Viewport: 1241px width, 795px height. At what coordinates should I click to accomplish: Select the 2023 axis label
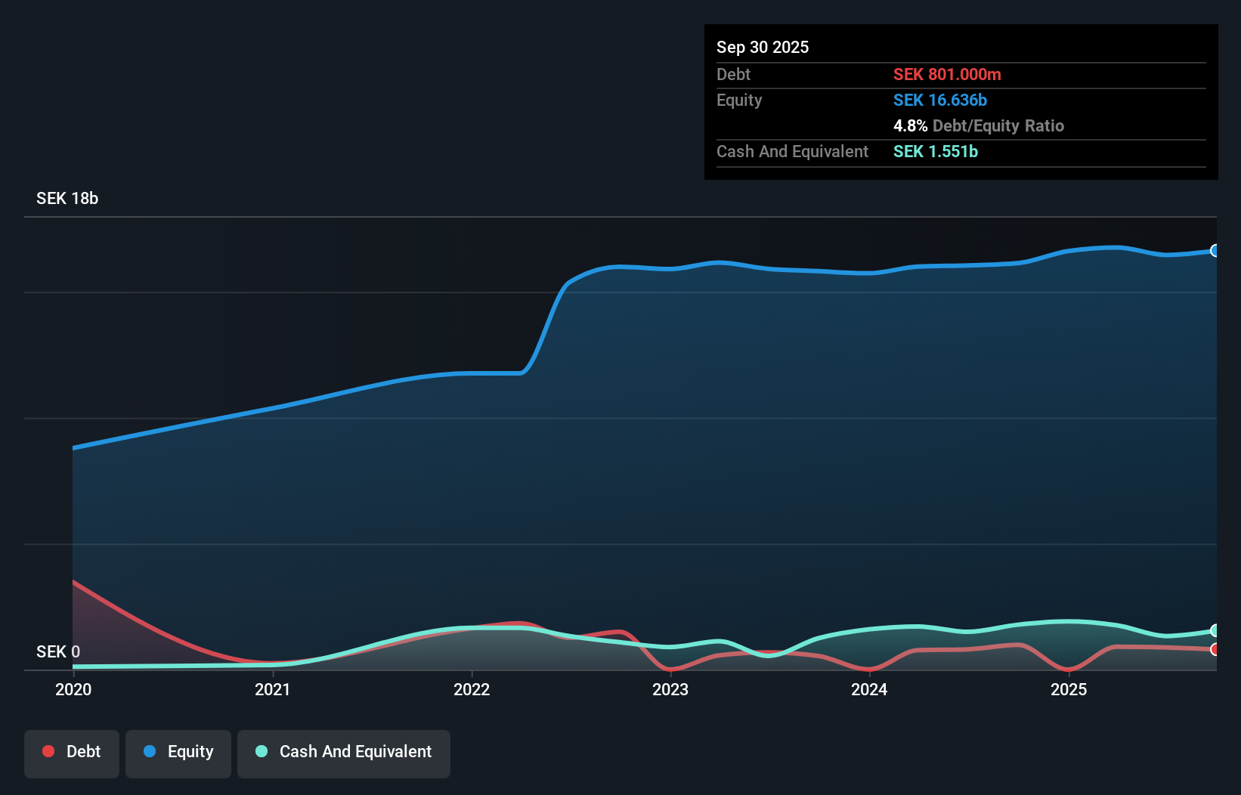coord(672,689)
